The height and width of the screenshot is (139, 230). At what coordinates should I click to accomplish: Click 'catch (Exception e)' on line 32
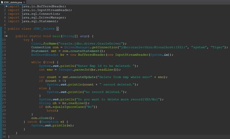click(x=46, y=121)
